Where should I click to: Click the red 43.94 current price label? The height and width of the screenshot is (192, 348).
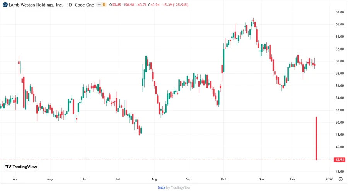point(339,160)
